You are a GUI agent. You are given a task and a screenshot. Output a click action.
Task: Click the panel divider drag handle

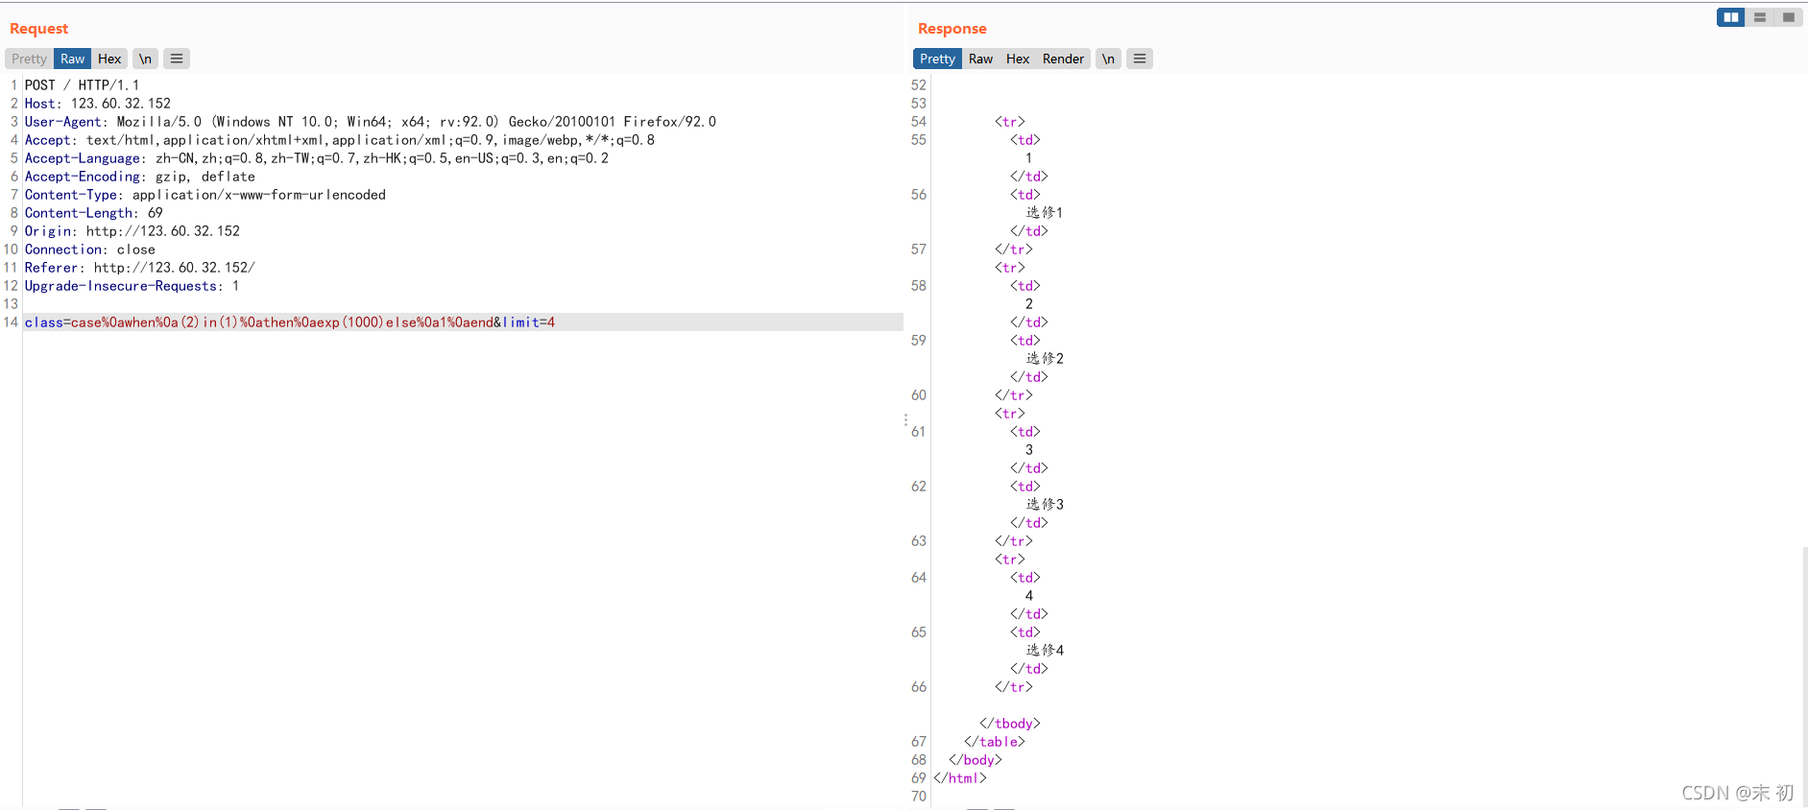(x=905, y=420)
